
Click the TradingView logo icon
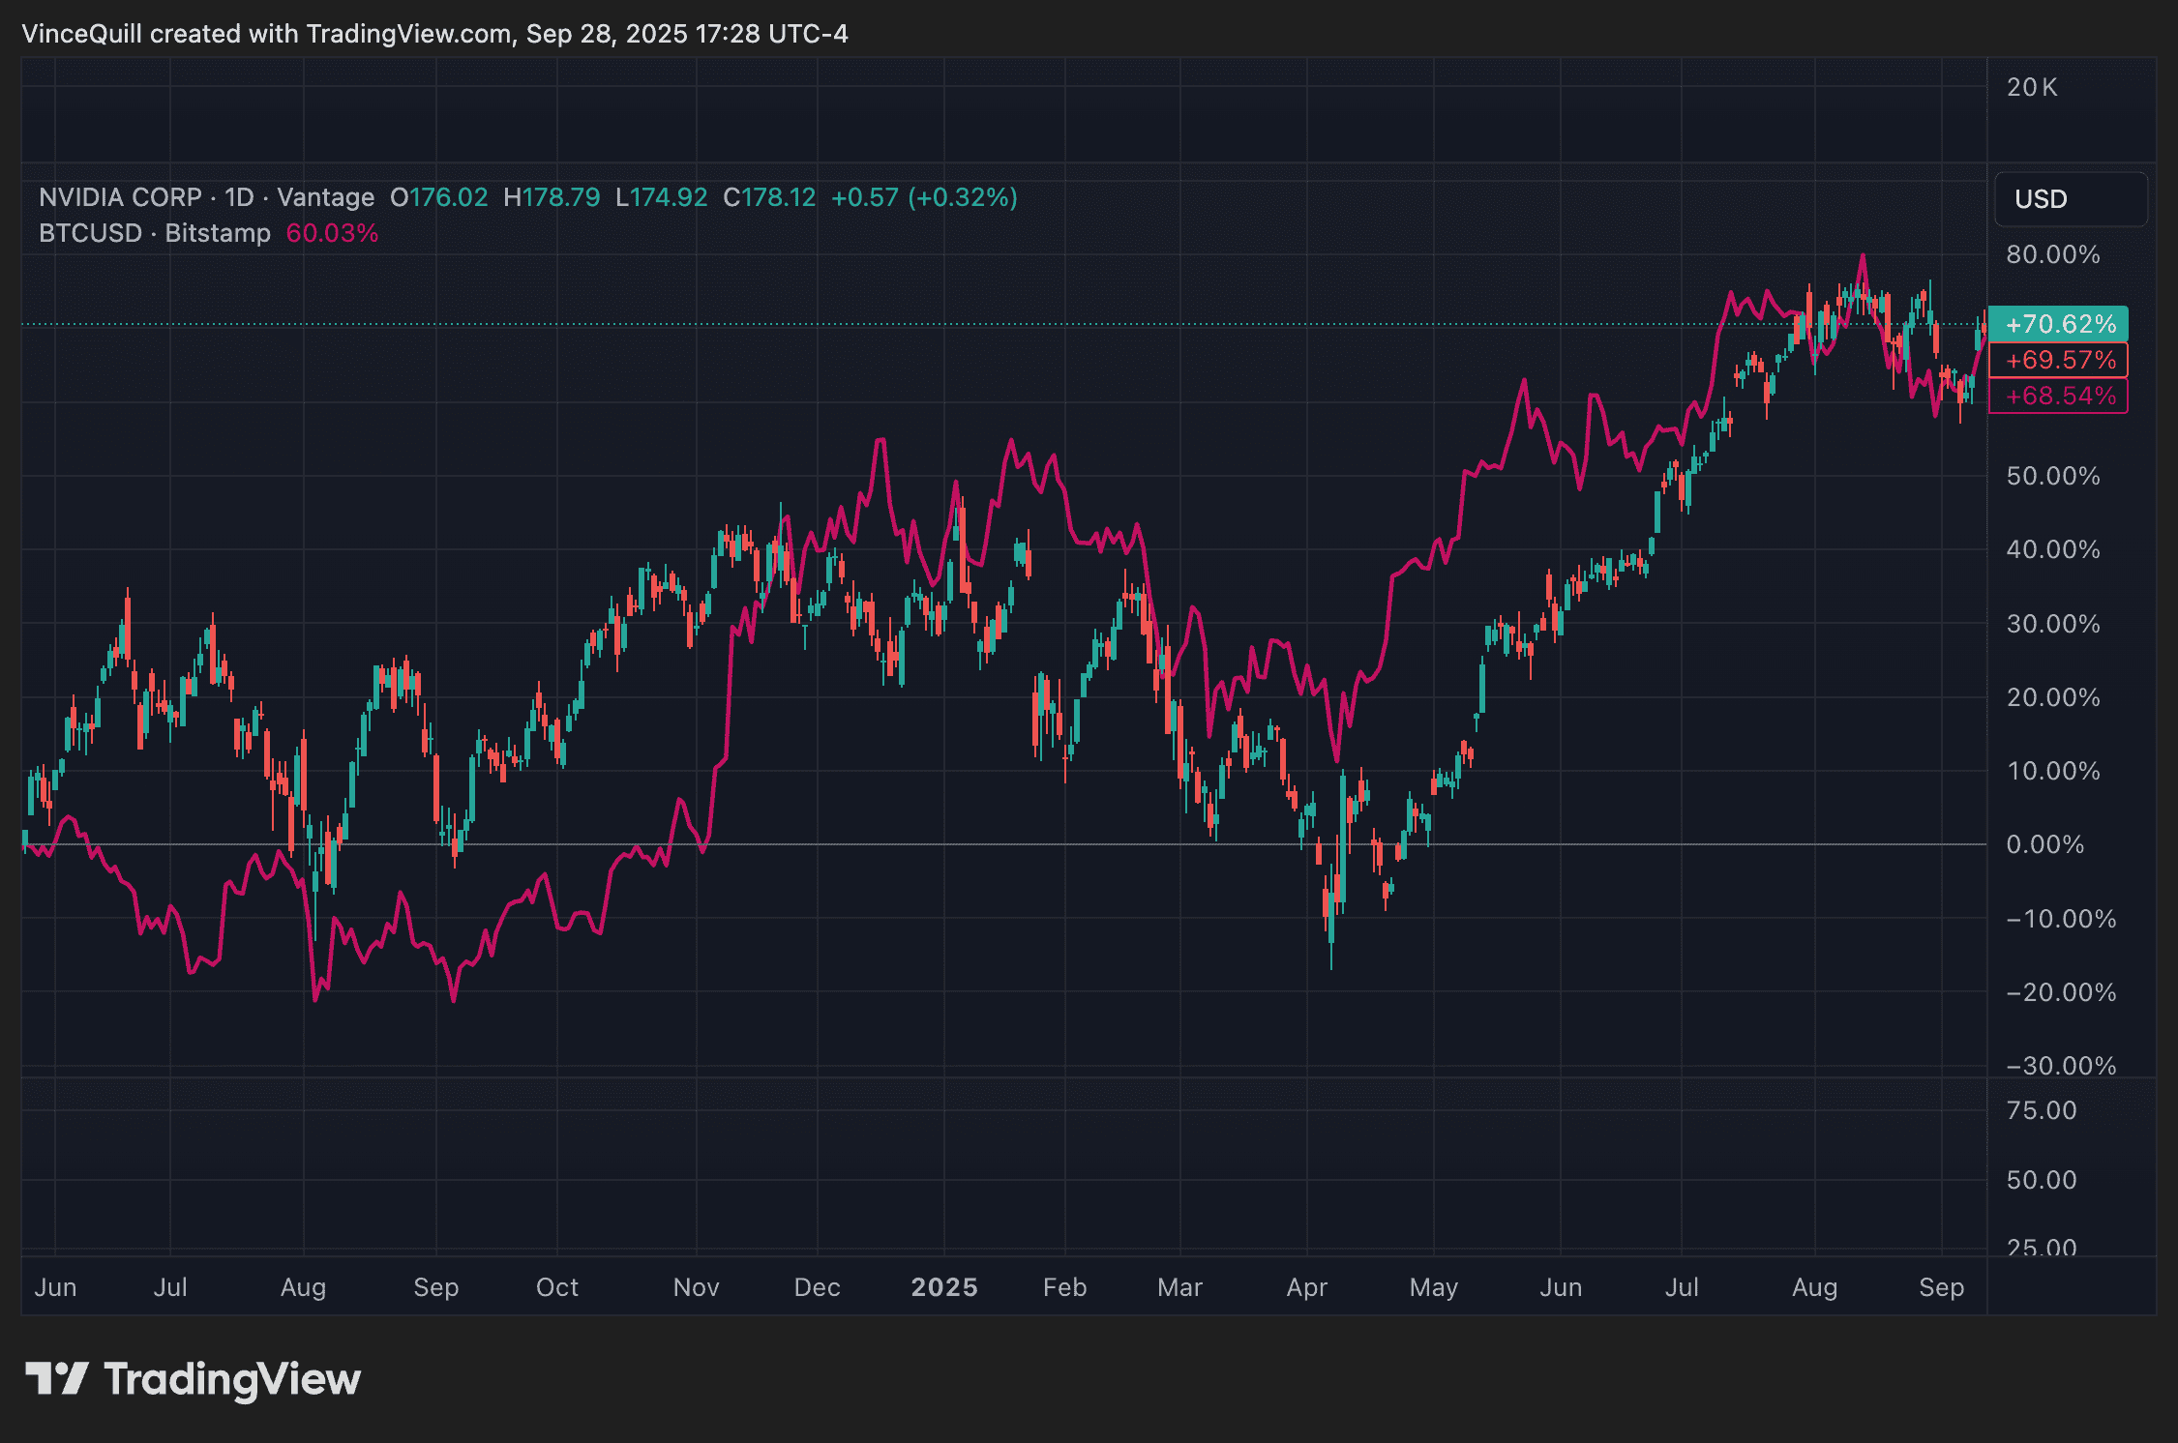pyautogui.click(x=56, y=1378)
